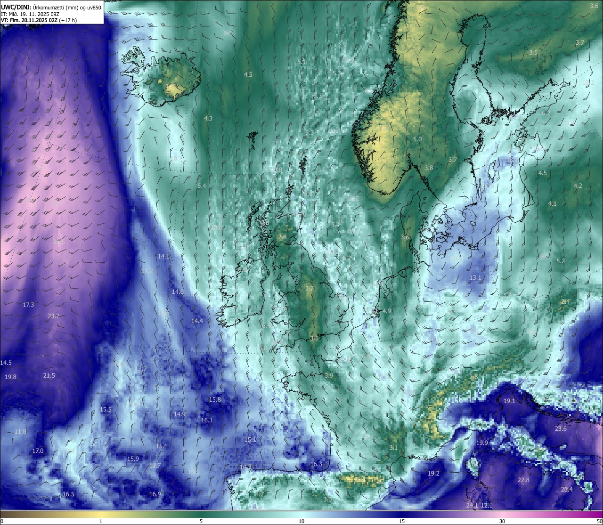Click the 15.8 value label
Viewport: 603px width, 525px height.
coord(215,399)
